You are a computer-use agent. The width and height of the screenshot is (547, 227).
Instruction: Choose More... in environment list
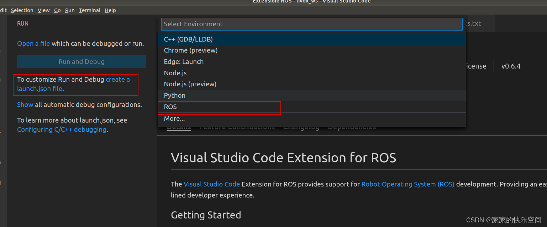click(312, 119)
